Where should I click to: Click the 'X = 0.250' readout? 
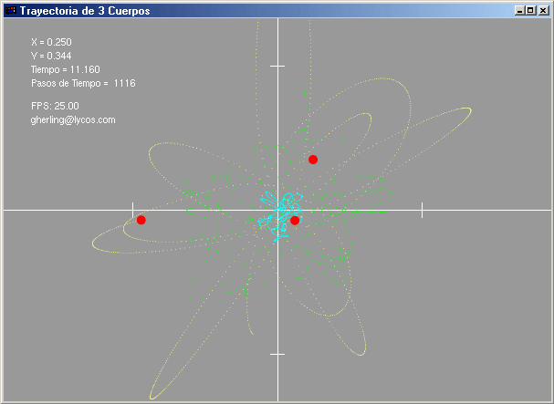pyautogui.click(x=52, y=42)
